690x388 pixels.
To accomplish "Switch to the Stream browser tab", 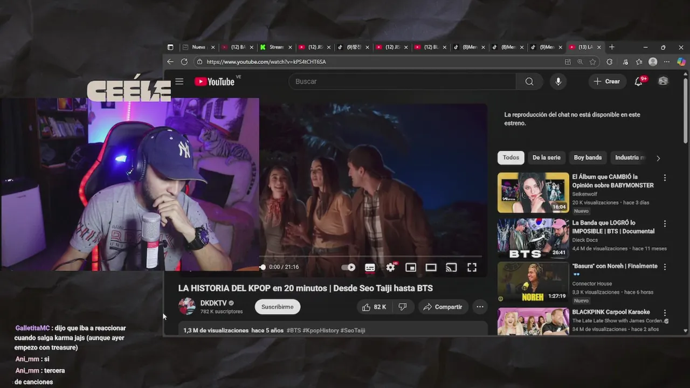I will [276, 47].
